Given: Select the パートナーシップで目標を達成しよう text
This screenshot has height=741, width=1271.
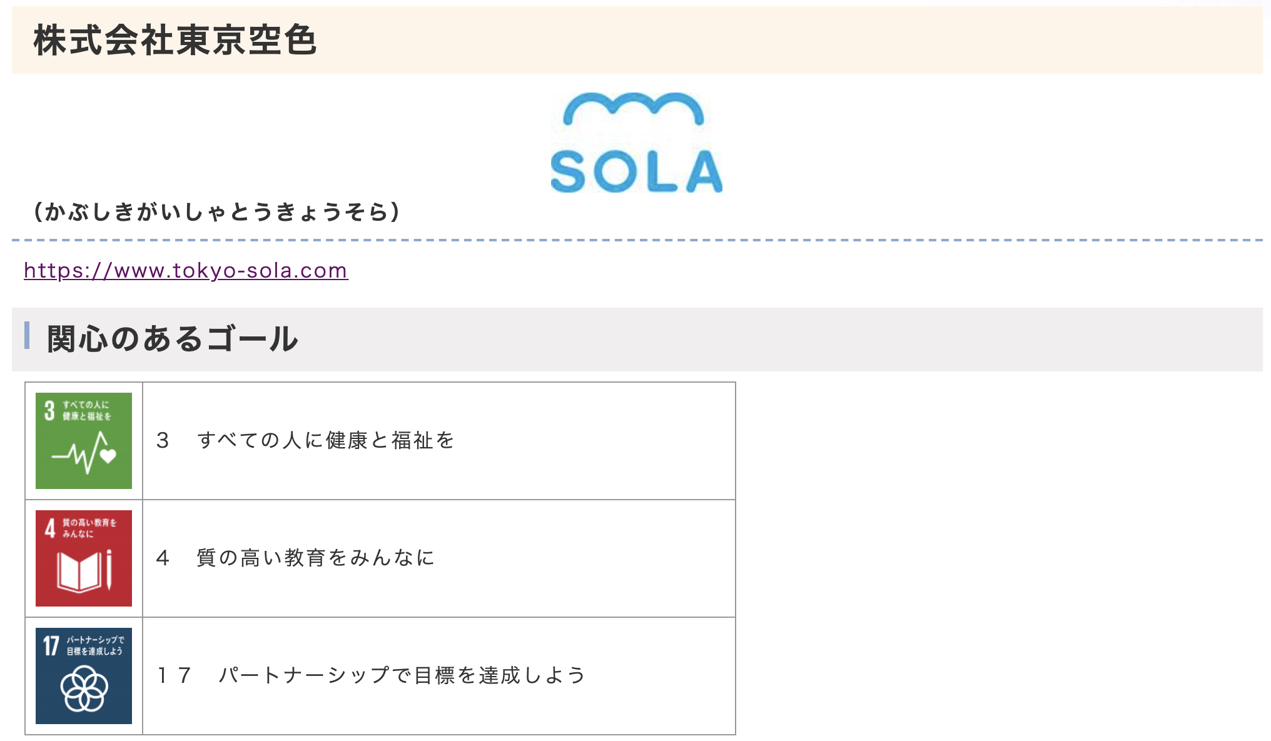Looking at the screenshot, I should [x=402, y=675].
